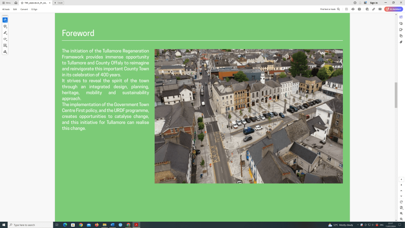This screenshot has width=405, height=228.
Task: Open the attachments paperclip panel
Action: pos(401,42)
